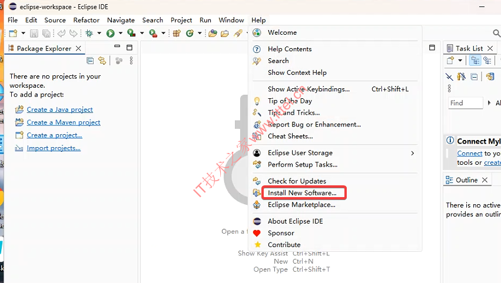Expand the Run configurations dropdown arrow
The width and height of the screenshot is (501, 283).
point(121,33)
